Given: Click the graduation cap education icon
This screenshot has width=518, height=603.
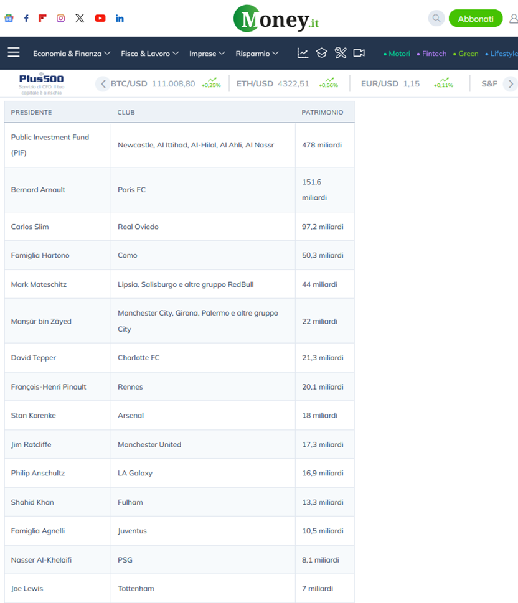Looking at the screenshot, I should [x=321, y=53].
